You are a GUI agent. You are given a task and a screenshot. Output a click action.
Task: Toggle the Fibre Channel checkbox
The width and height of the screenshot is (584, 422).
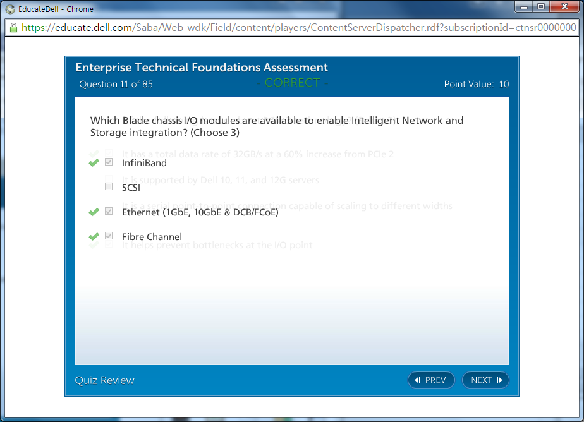tap(109, 236)
